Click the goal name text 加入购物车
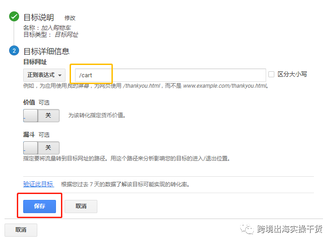 (x=56, y=28)
